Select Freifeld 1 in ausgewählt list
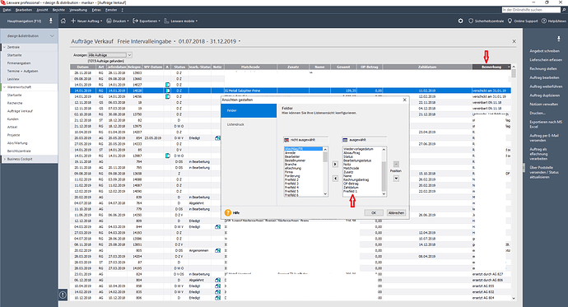This screenshot has height=307, width=568. coord(351,192)
